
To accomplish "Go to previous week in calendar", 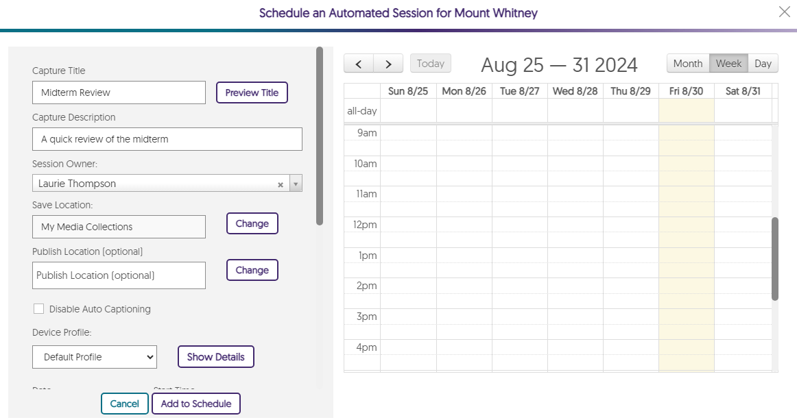I will (359, 64).
